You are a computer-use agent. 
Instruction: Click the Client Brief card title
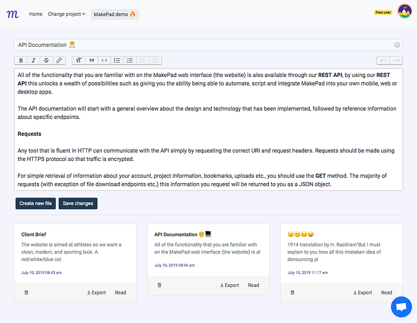(33, 235)
